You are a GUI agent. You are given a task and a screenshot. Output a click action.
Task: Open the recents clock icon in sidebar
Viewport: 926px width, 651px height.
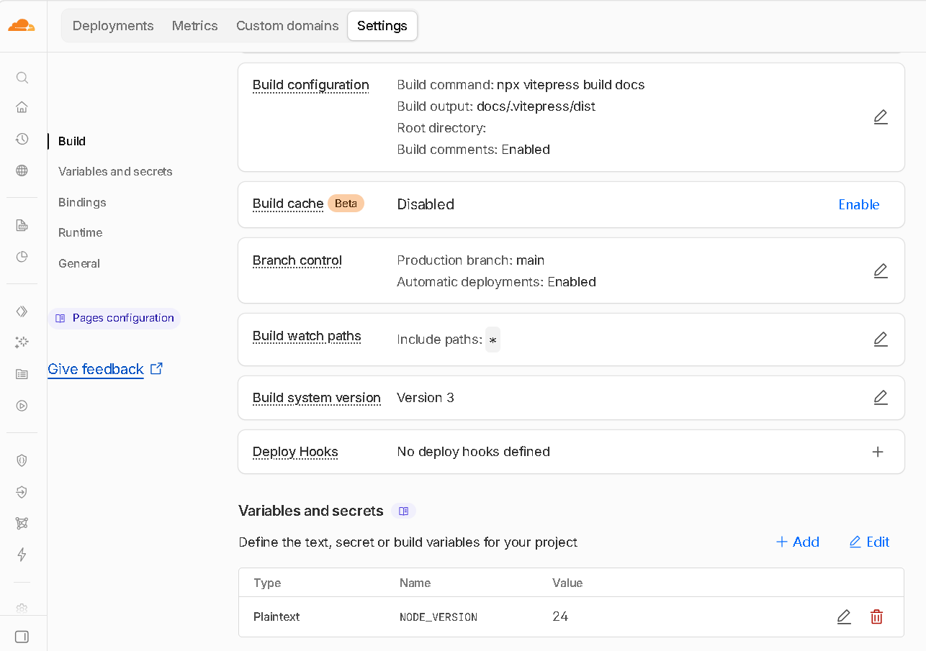[x=22, y=139]
